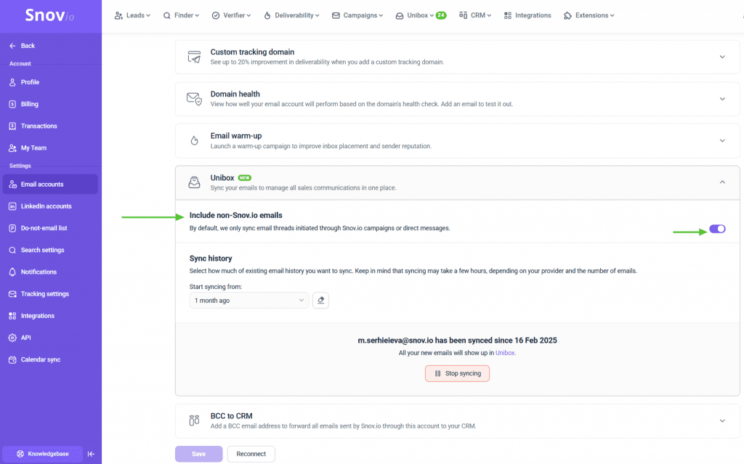Toggle the Include non-Snov.io emails switch
The height and width of the screenshot is (464, 744).
717,229
